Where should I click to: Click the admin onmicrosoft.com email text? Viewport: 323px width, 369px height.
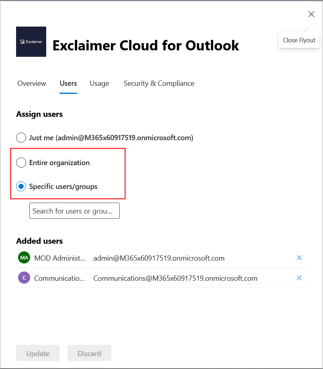click(159, 258)
